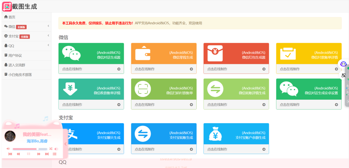The image size is (349, 168).
Task: Click the 支付宝账户余额生成 money bag icon
Action: (215, 134)
